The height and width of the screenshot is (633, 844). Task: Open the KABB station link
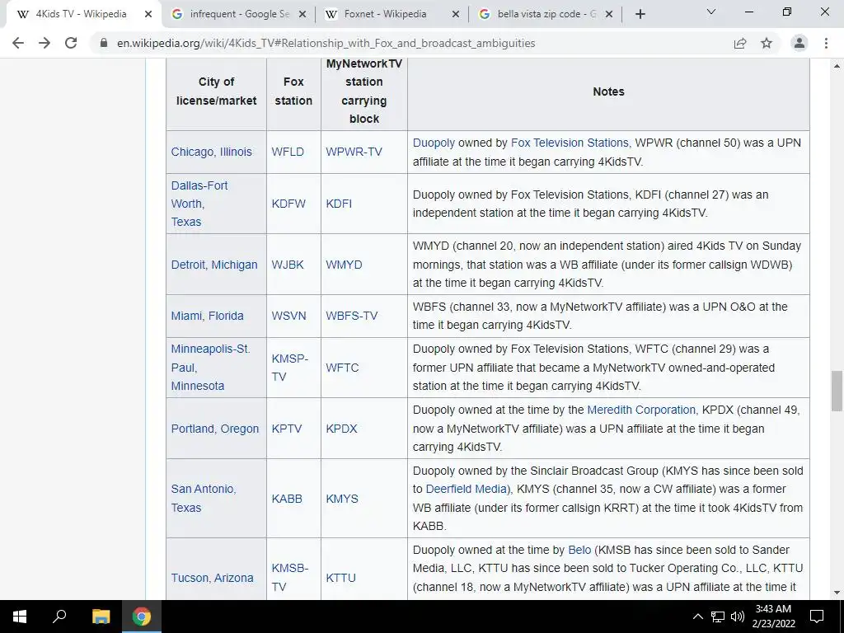[x=287, y=499]
